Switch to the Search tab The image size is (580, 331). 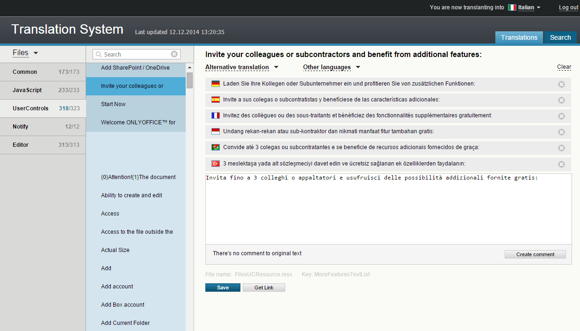[x=560, y=37]
